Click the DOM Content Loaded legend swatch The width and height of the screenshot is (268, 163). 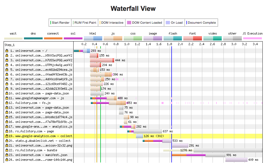129,23
